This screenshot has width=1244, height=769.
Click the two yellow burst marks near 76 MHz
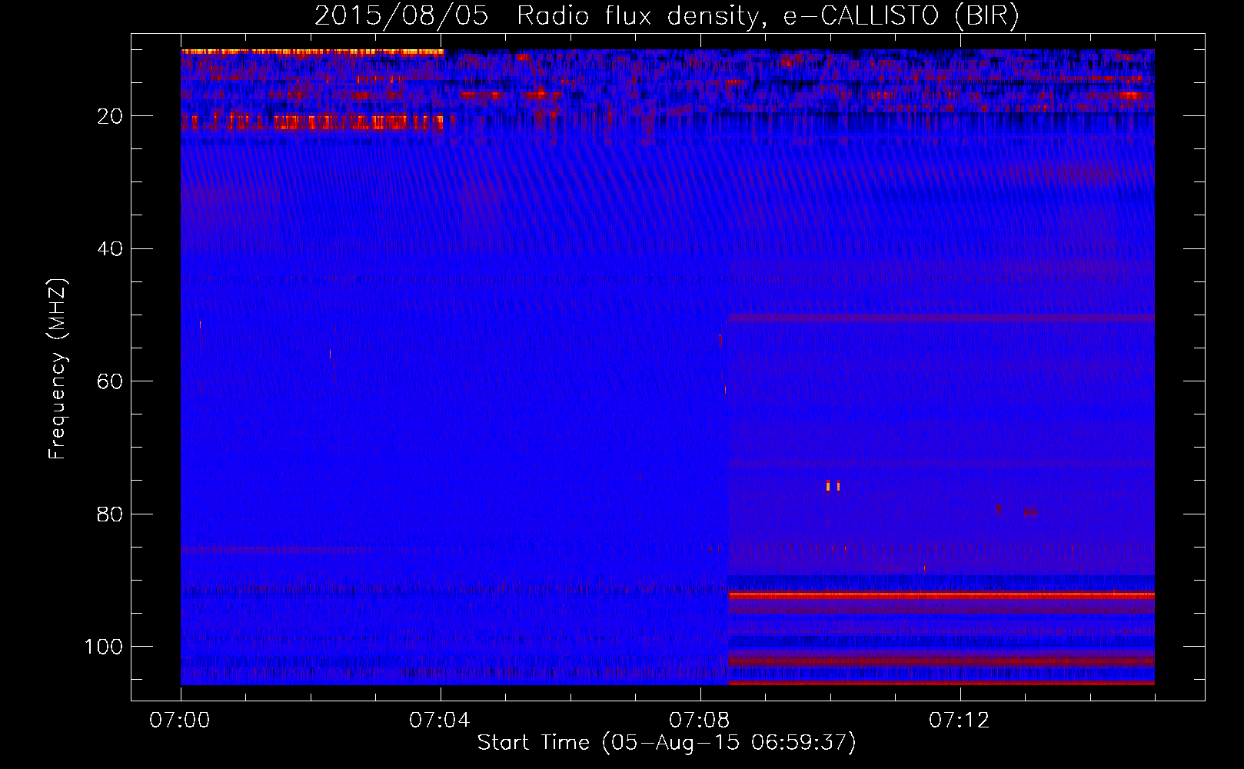pyautogui.click(x=833, y=485)
